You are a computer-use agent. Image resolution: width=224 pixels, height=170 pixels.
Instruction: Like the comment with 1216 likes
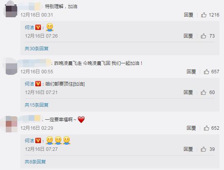204,15
